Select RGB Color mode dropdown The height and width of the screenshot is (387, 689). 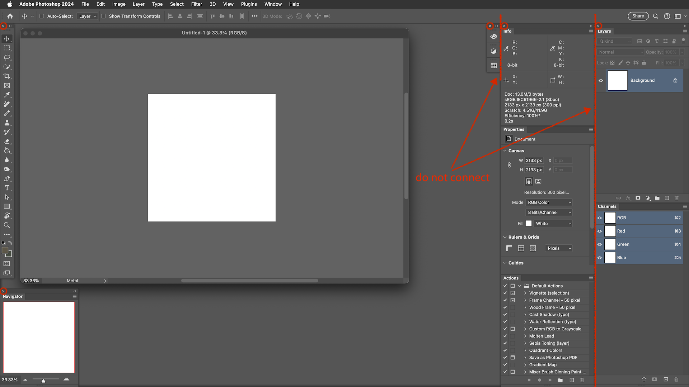[549, 202]
